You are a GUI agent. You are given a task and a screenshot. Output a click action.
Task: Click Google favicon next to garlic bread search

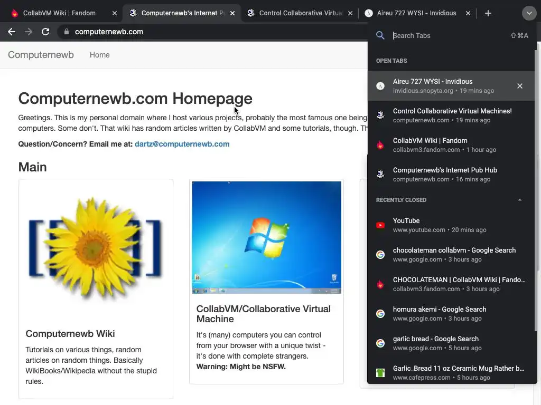click(380, 343)
